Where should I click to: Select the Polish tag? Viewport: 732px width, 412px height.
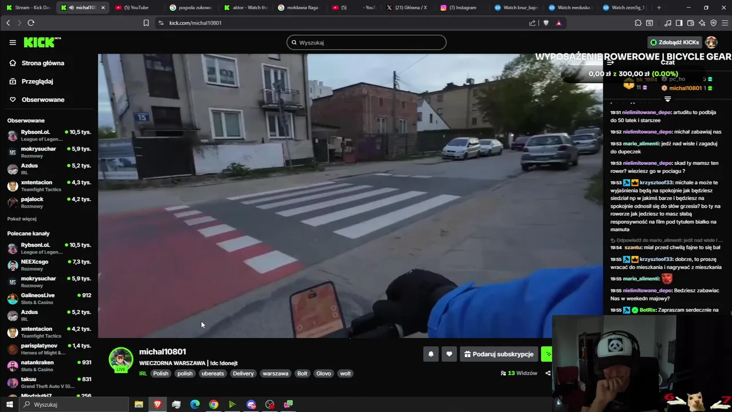pyautogui.click(x=161, y=374)
